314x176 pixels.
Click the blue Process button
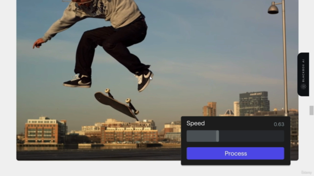235,154
